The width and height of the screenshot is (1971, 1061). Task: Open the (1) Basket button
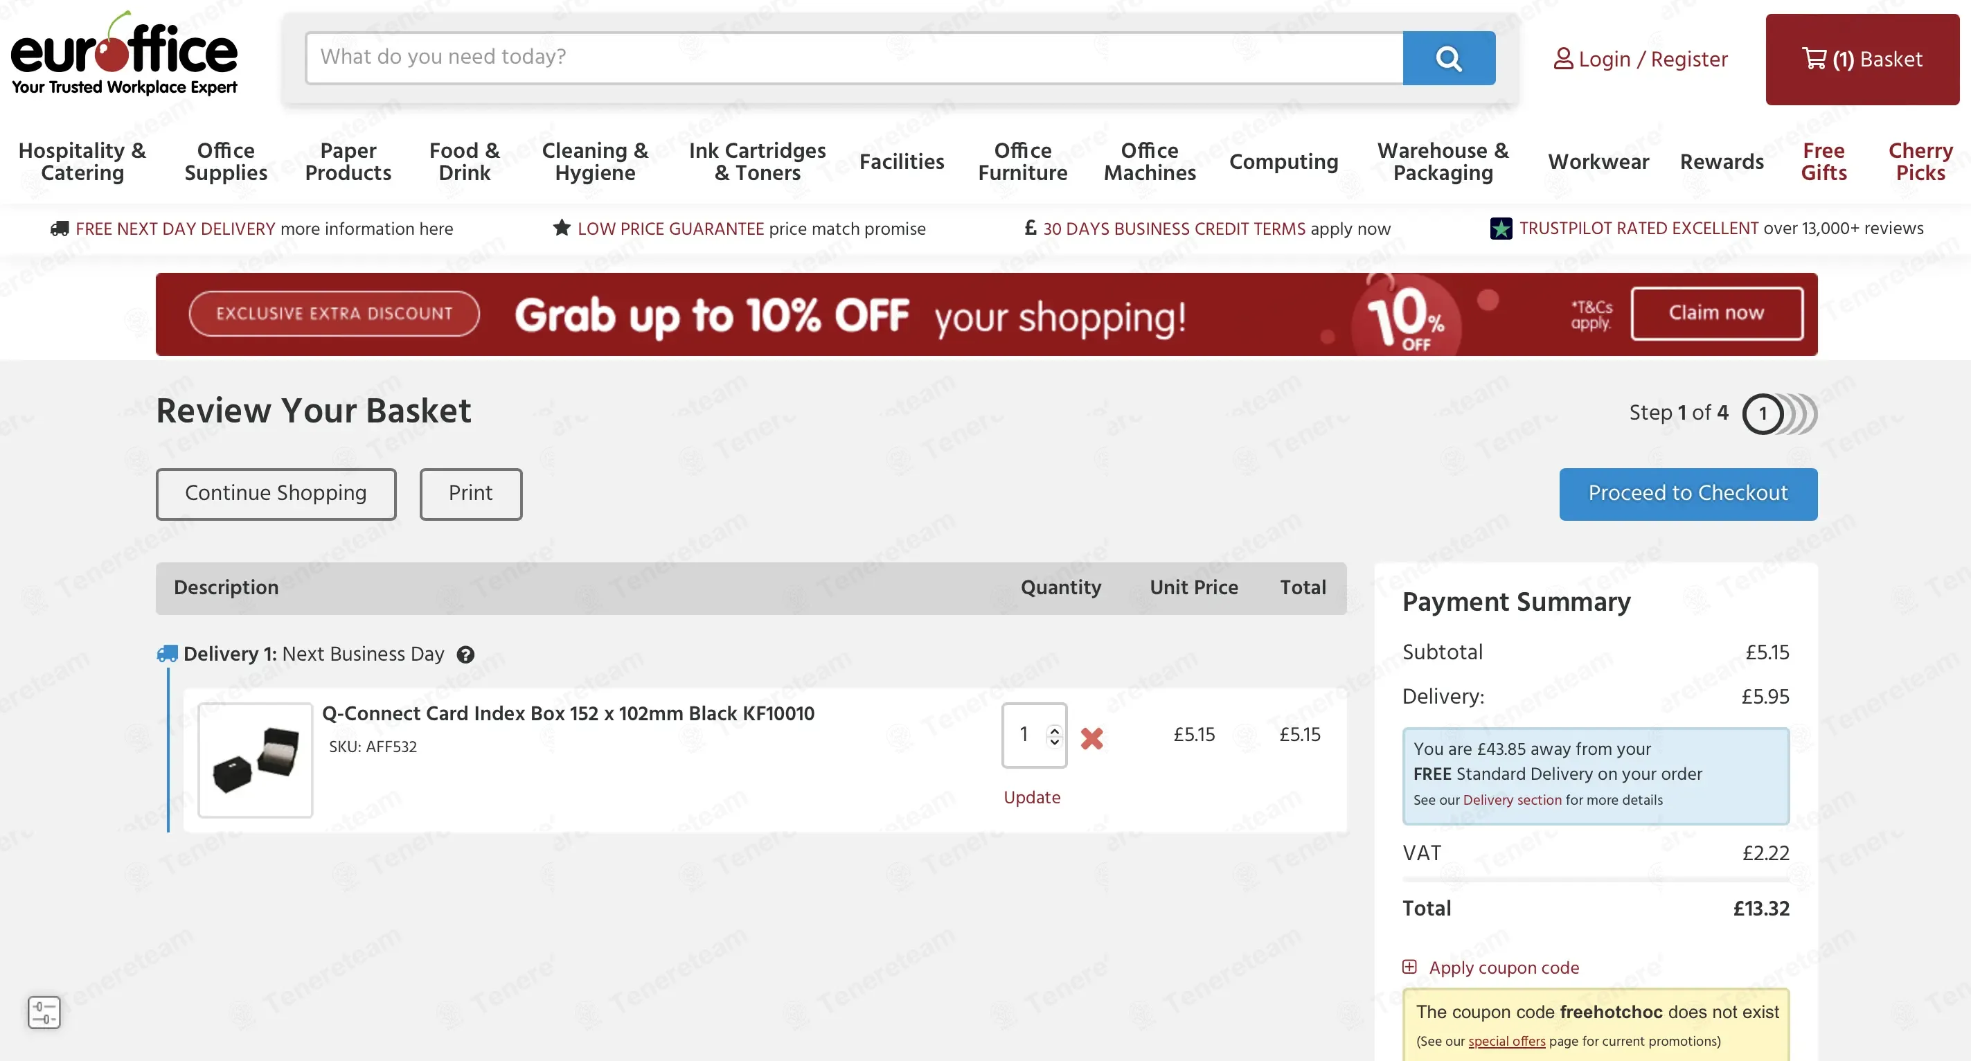(x=1862, y=59)
